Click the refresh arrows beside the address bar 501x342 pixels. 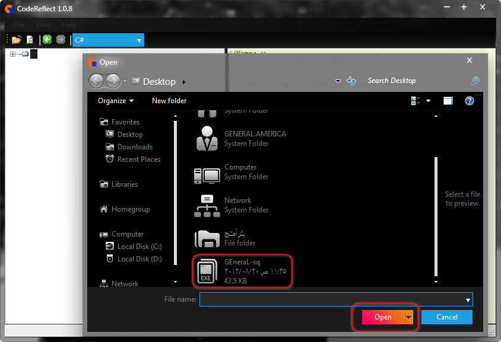[351, 81]
